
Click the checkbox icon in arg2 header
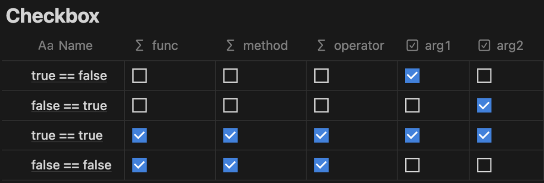(x=484, y=46)
